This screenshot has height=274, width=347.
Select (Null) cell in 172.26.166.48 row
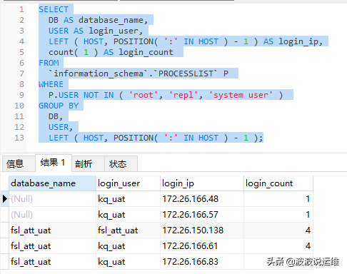click(x=52, y=199)
